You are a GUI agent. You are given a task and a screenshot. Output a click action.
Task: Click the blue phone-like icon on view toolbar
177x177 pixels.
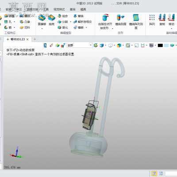tap(45, 45)
